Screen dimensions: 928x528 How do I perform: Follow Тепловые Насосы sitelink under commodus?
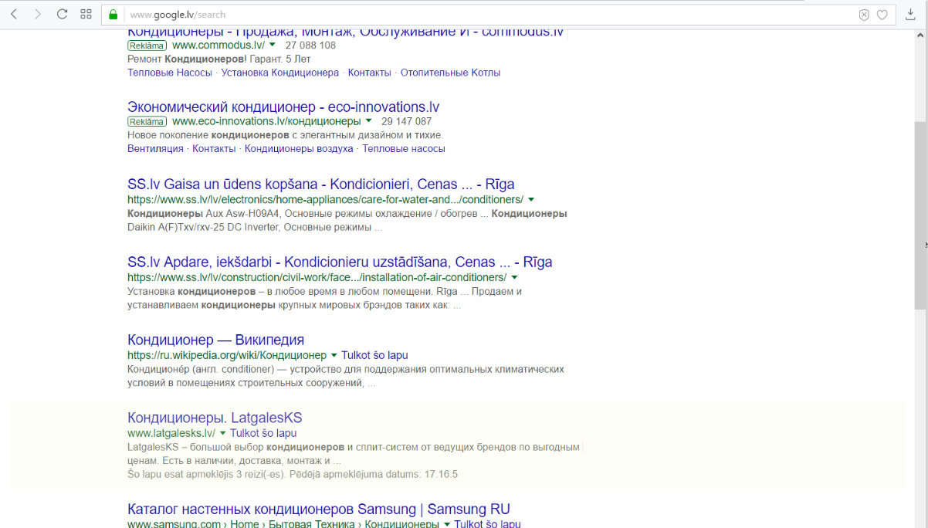click(x=170, y=73)
